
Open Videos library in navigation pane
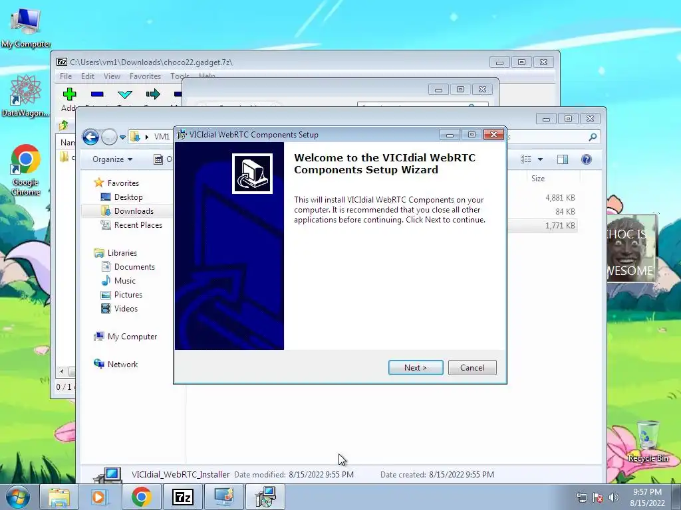click(126, 309)
